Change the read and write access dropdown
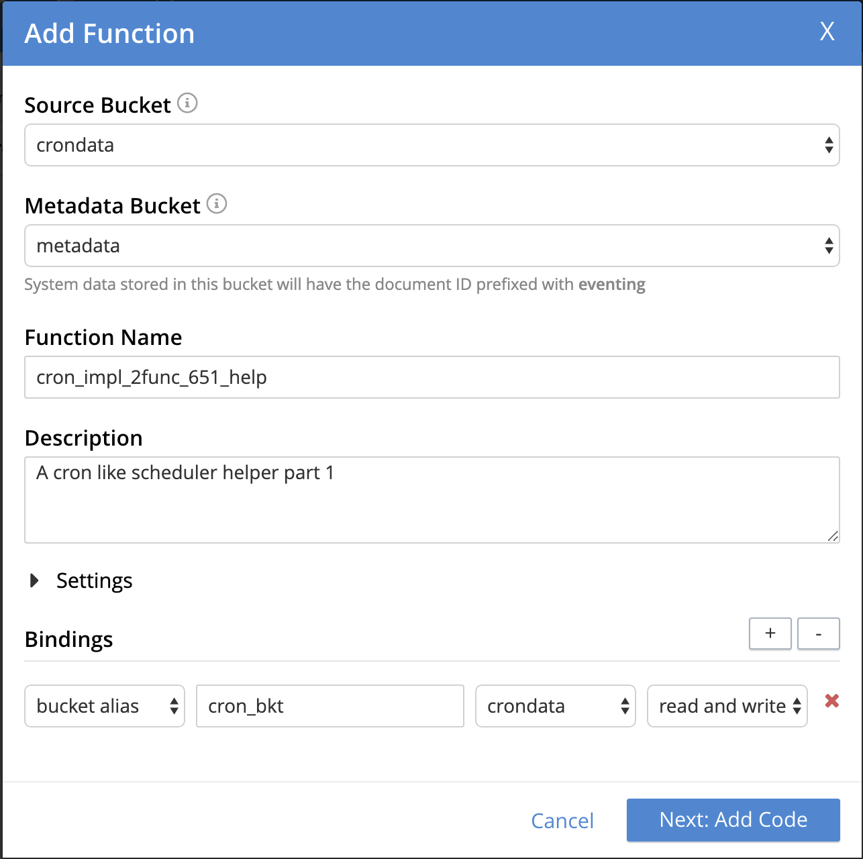The width and height of the screenshot is (863, 859). click(727, 706)
